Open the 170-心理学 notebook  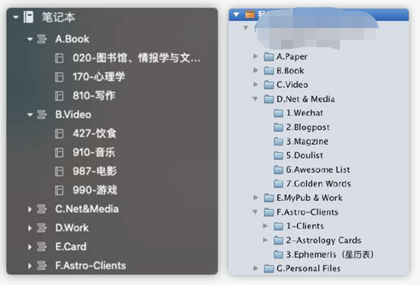[99, 77]
